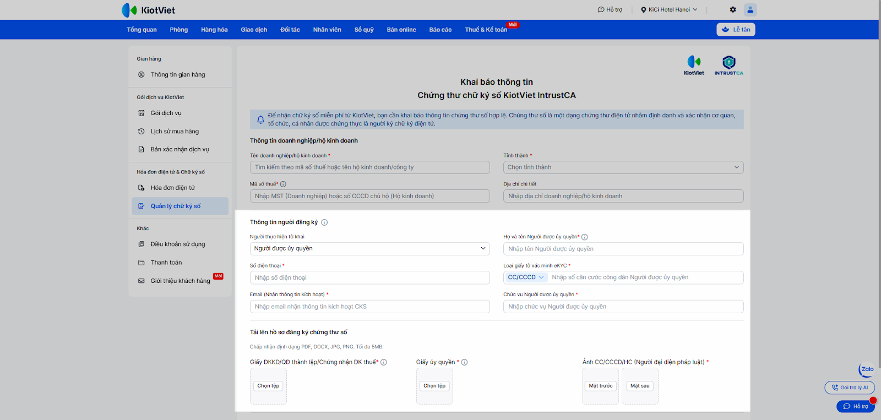Click the Mặt sau upload button
Screen dimensions: 881x420
pyautogui.click(x=640, y=386)
